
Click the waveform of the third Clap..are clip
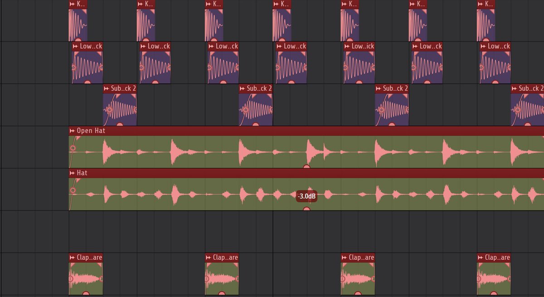[358, 278]
